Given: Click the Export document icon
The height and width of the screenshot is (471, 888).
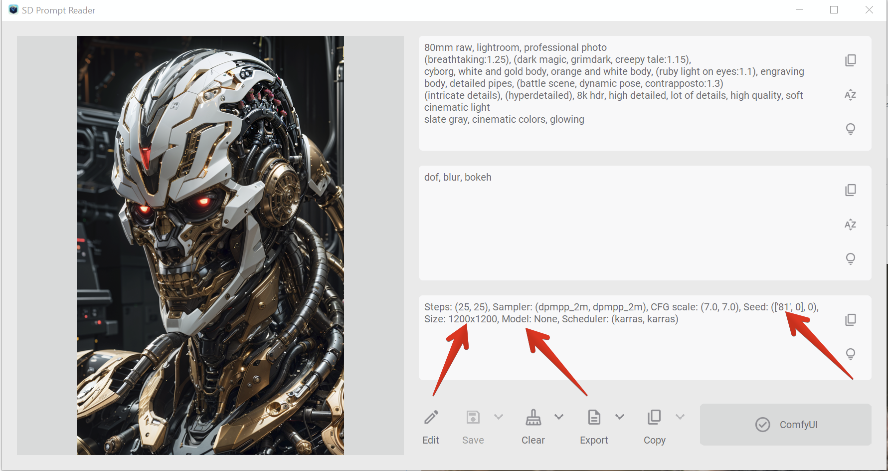Looking at the screenshot, I should [x=593, y=417].
